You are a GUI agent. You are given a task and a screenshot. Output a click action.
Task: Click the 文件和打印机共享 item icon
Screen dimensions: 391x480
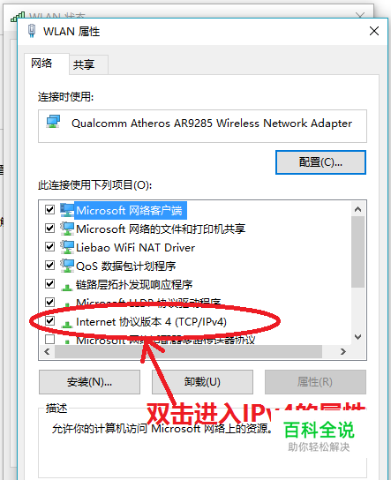(x=67, y=229)
